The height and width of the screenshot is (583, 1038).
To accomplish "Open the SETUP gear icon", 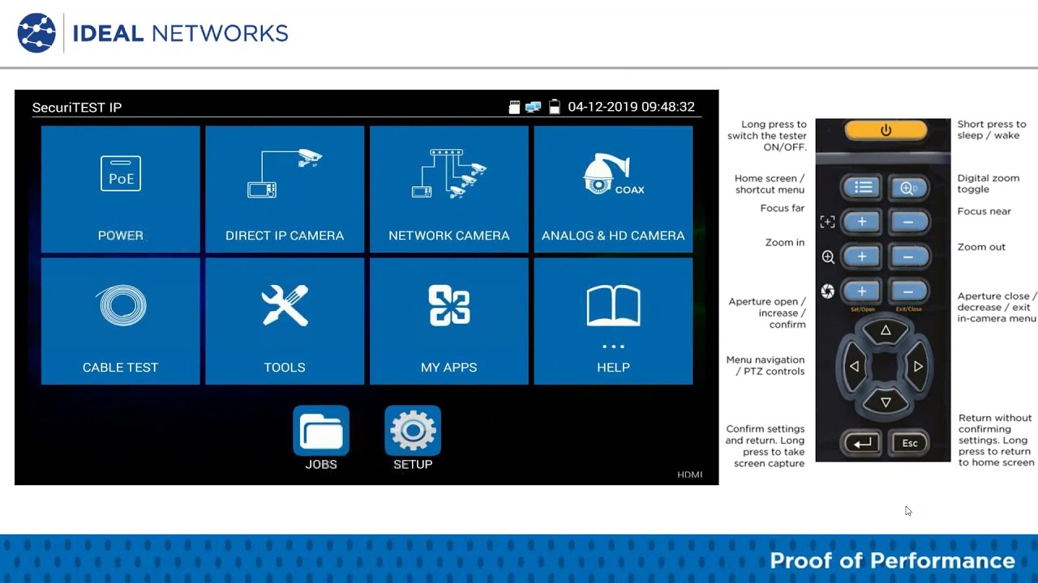I will (413, 431).
